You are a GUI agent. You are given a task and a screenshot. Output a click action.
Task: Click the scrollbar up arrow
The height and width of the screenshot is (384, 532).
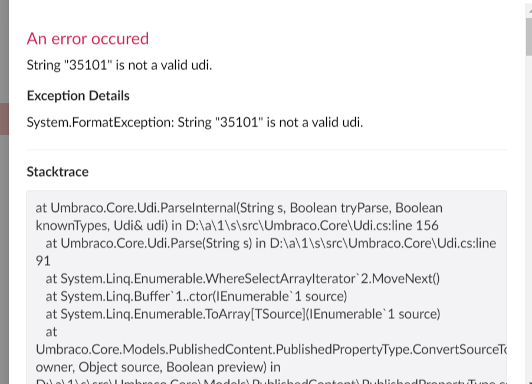[x=529, y=10]
